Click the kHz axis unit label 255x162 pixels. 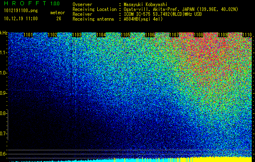coord(4,33)
